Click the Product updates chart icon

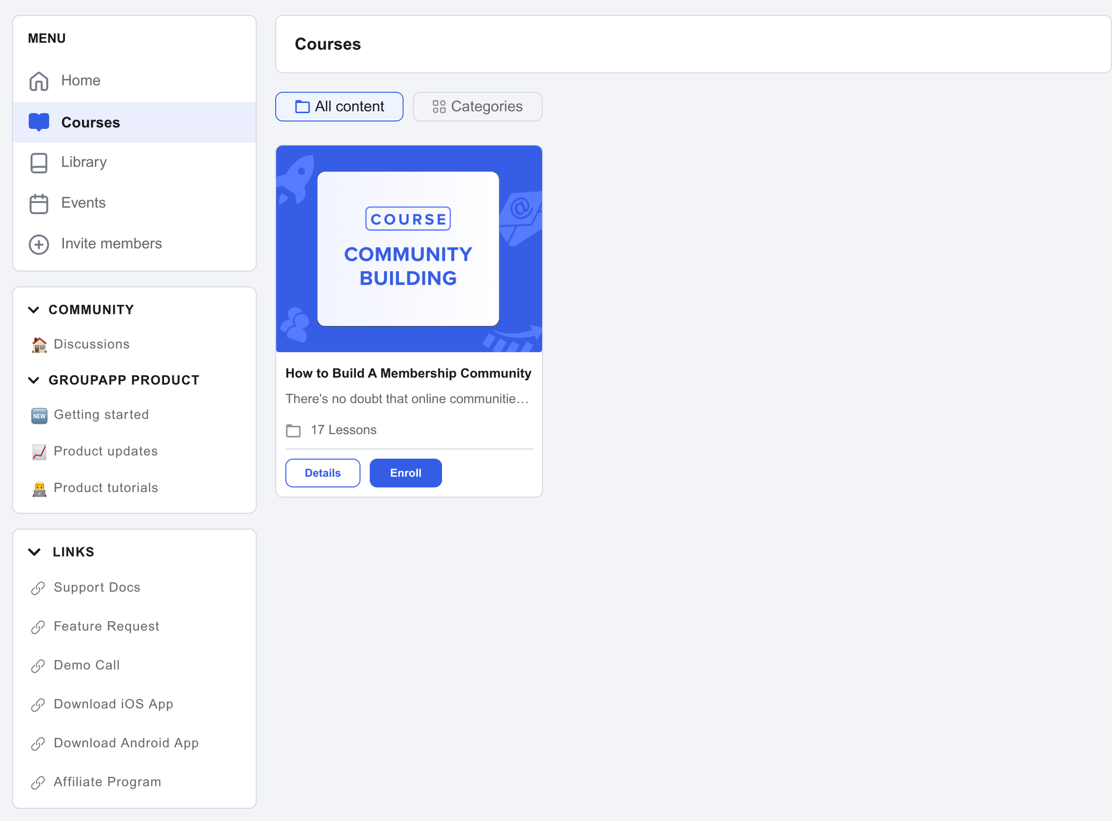click(x=38, y=451)
